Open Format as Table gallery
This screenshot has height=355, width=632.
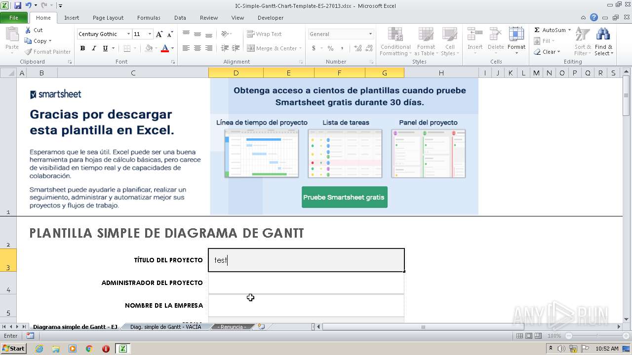[426, 41]
